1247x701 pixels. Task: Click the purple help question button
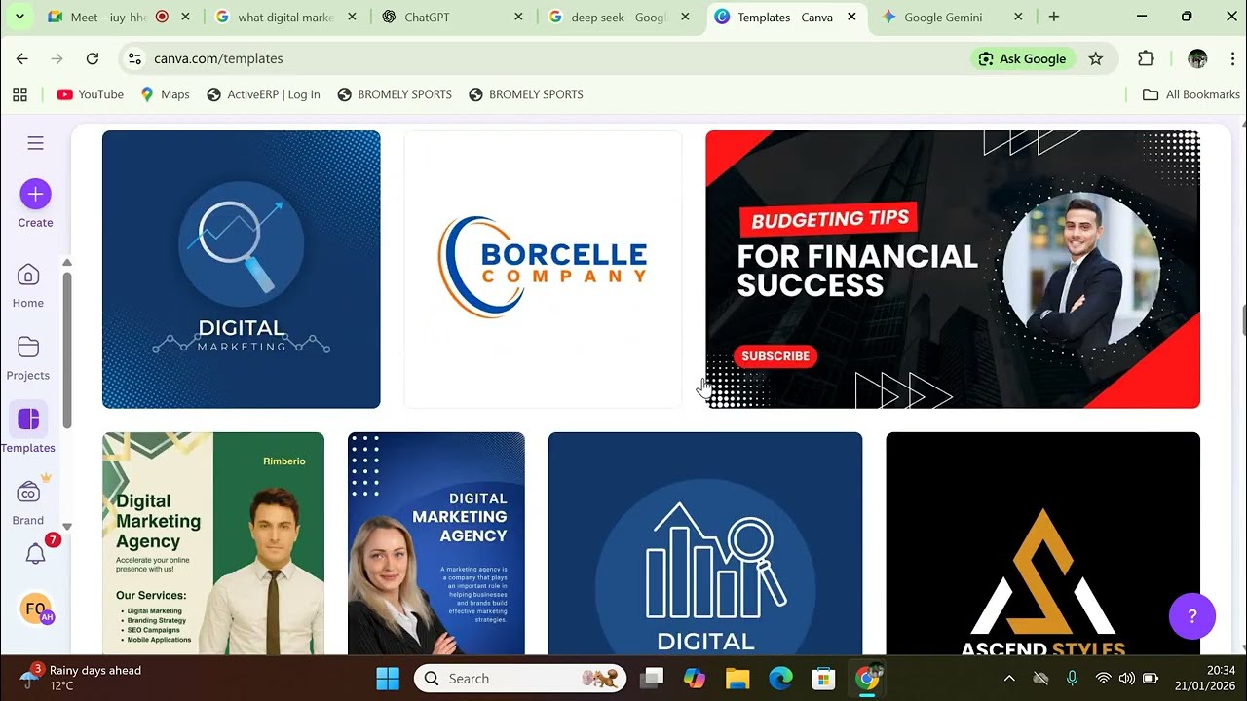click(x=1192, y=615)
